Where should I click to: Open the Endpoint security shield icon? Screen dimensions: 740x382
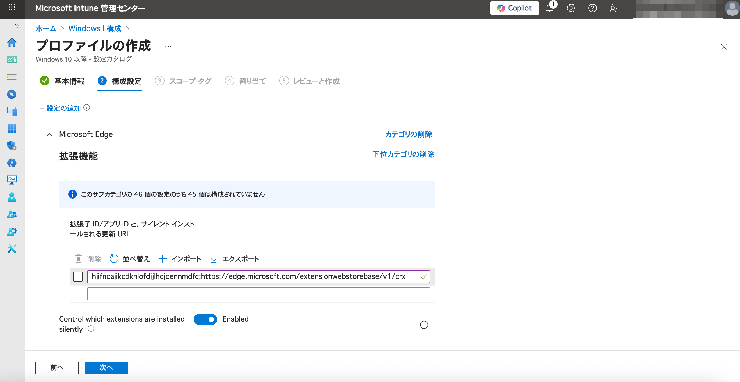coord(12,146)
